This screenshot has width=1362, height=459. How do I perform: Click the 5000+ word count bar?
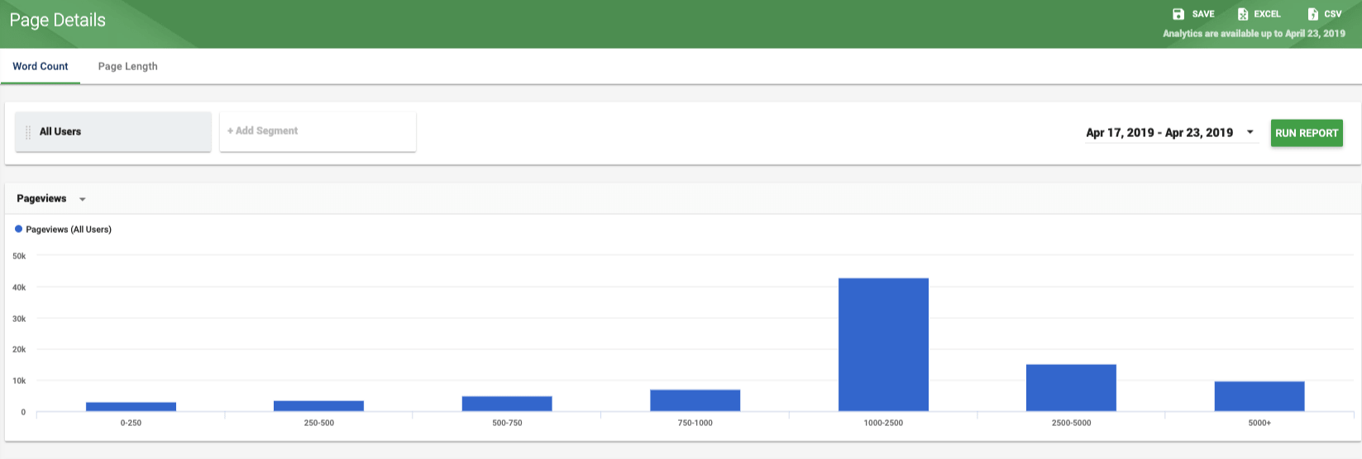tap(1259, 396)
